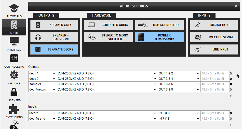Viewport: 242px width, 129px height.
Task: Open deck 2 device dropdown DJM-250MK2 ASIO
Action: coord(107,79)
